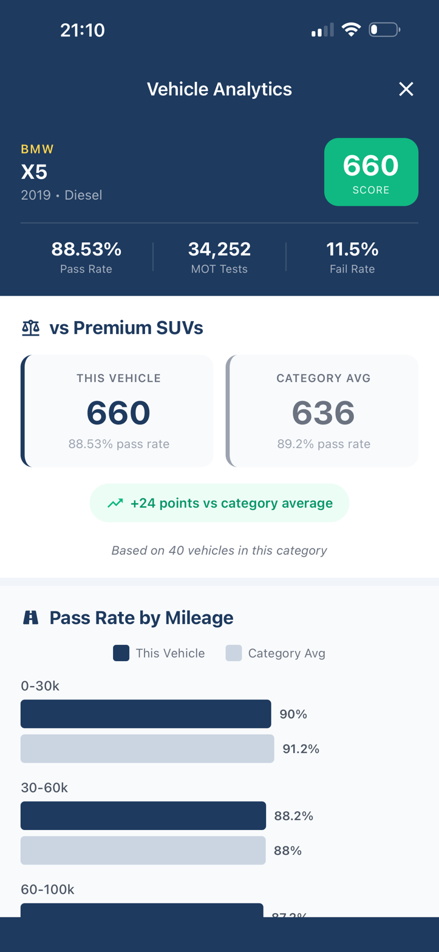The width and height of the screenshot is (439, 952).
Task: Click the 90% pass rate bar
Action: coord(146,713)
